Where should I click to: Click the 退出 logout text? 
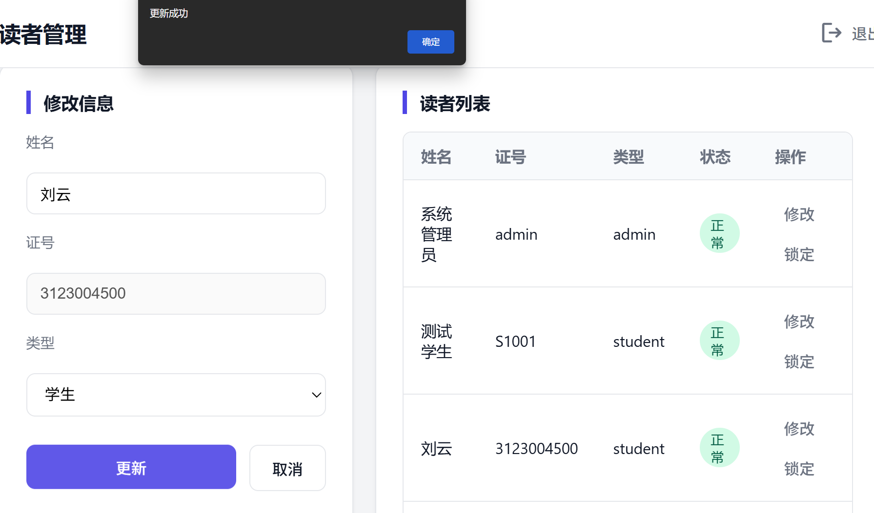tap(863, 34)
